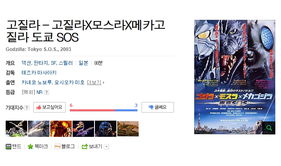Click the 밴드 share icon
The width and height of the screenshot is (281, 166).
(9, 147)
